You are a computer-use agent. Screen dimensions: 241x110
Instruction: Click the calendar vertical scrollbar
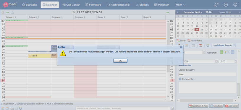click(168, 48)
